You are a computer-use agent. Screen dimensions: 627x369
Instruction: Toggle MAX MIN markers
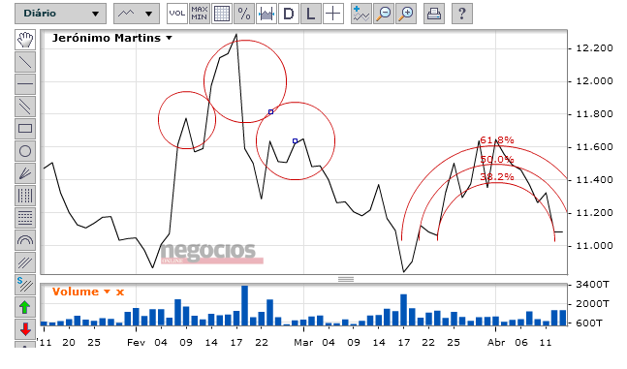coord(199,14)
